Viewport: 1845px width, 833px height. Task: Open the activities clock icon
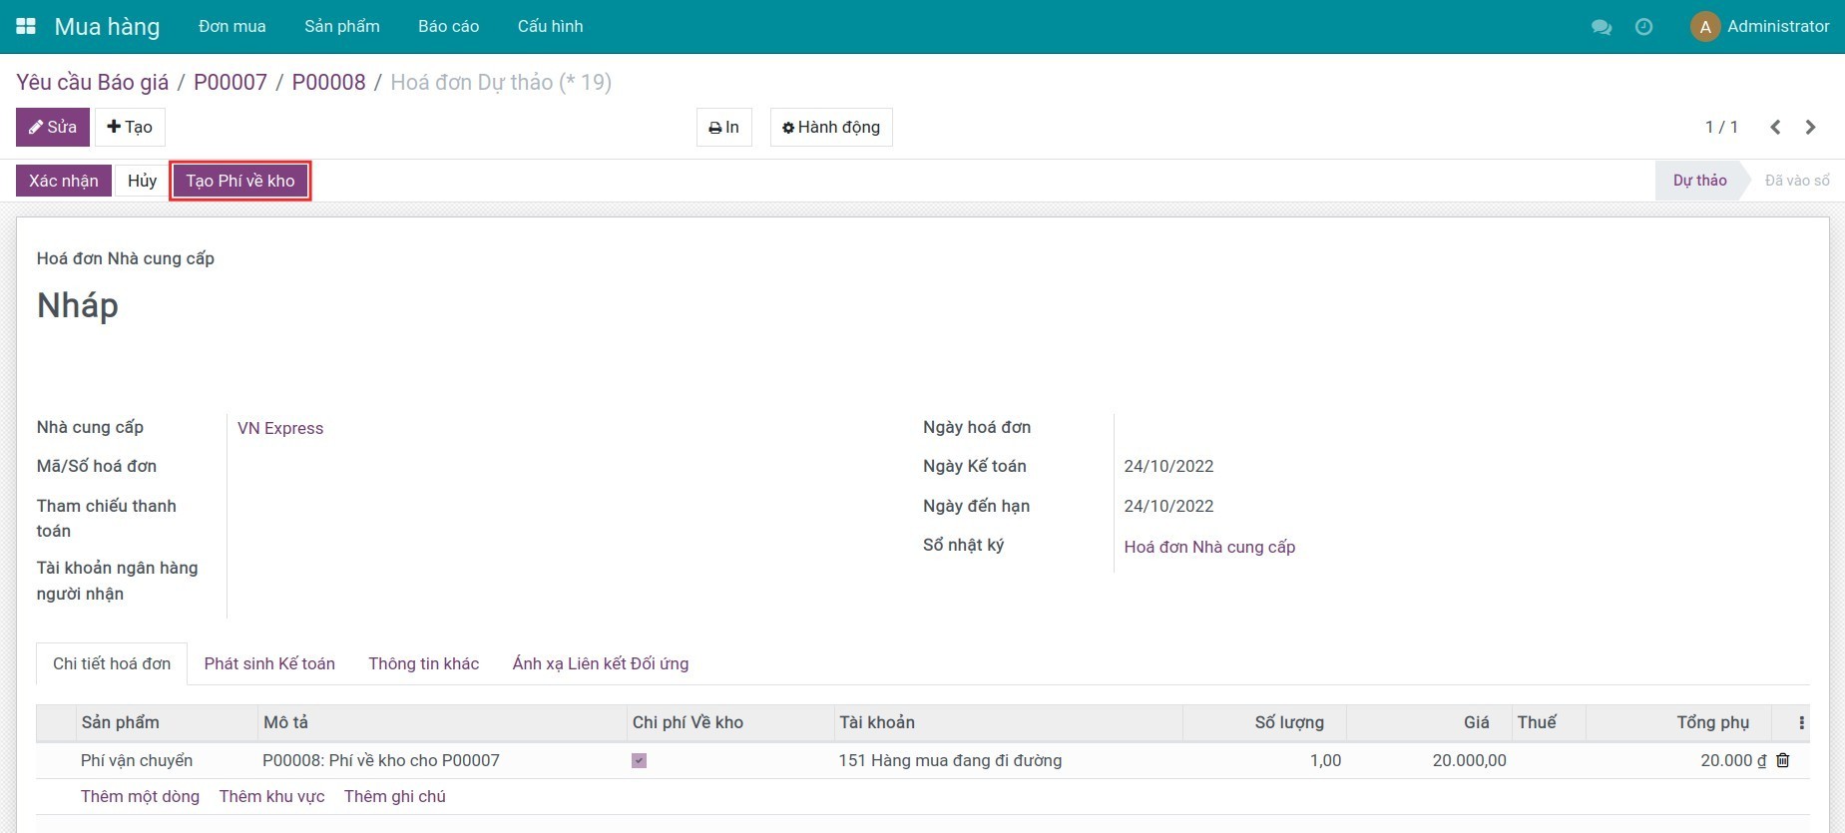pos(1643,27)
